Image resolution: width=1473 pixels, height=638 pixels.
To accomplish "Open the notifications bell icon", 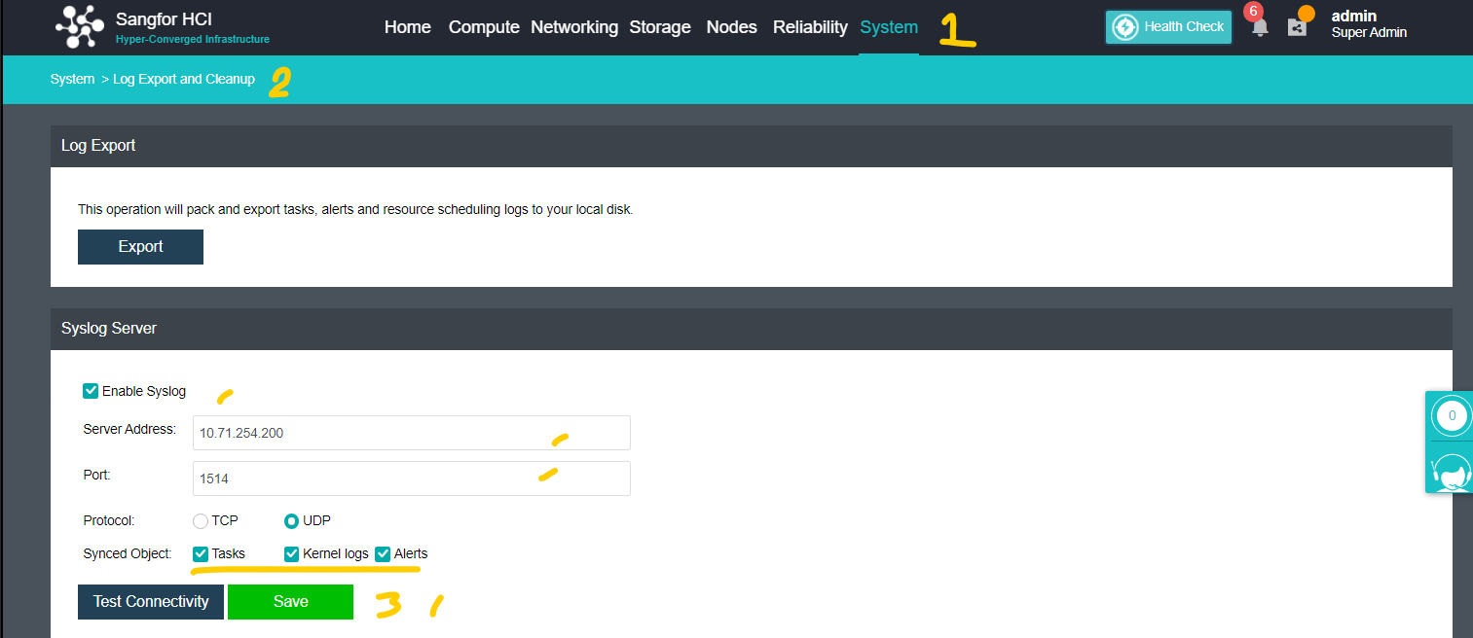I will 1260,27.
